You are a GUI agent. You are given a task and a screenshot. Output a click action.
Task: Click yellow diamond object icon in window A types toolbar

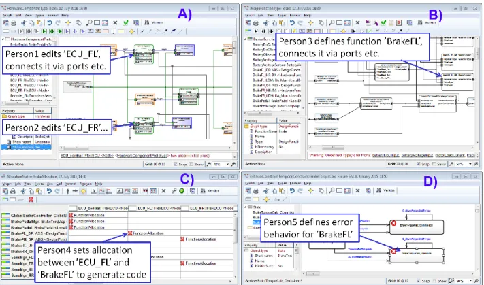click(x=132, y=31)
